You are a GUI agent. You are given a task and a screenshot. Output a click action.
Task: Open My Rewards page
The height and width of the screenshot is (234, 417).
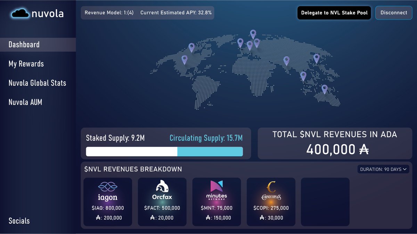click(x=26, y=64)
